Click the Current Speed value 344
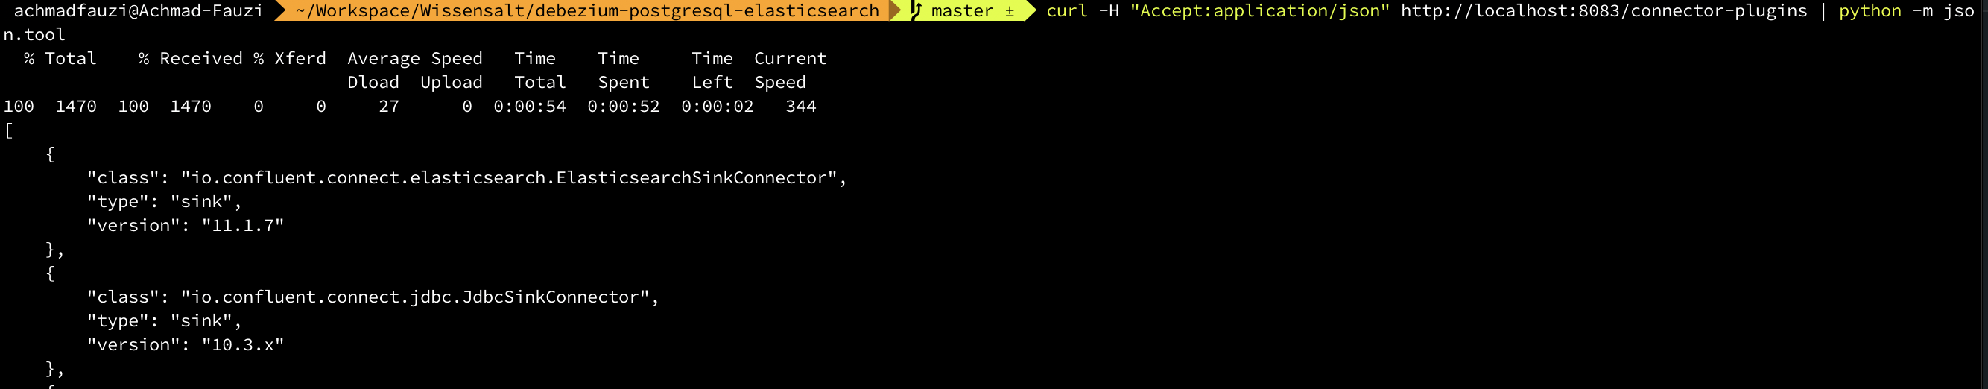 (800, 107)
